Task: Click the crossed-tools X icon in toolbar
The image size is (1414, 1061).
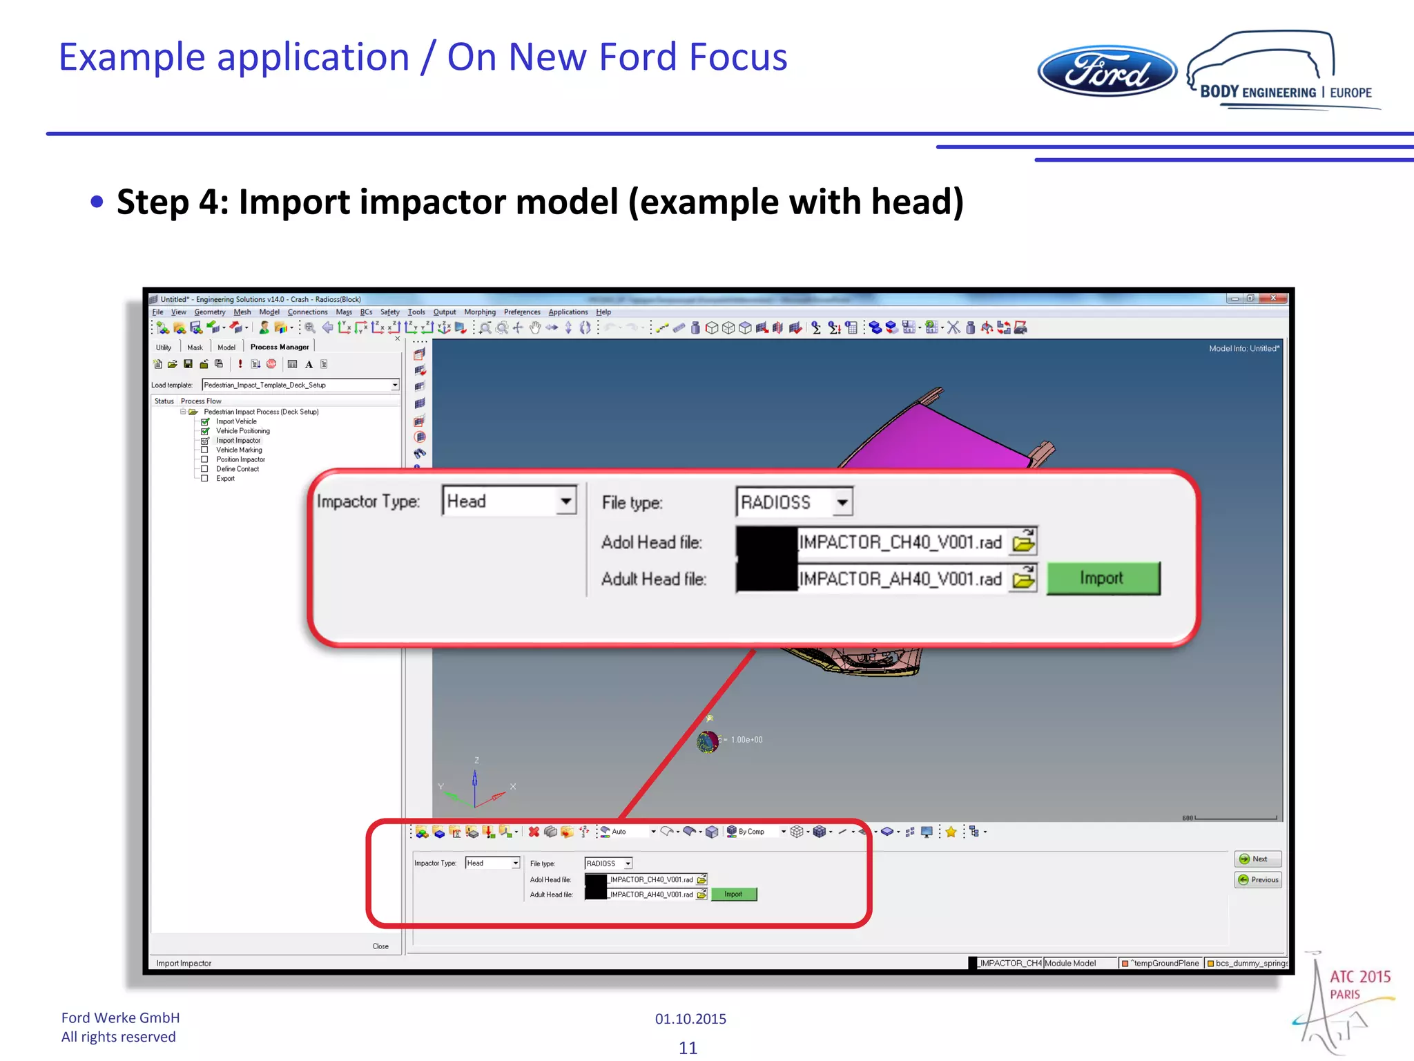Action: [x=953, y=328]
